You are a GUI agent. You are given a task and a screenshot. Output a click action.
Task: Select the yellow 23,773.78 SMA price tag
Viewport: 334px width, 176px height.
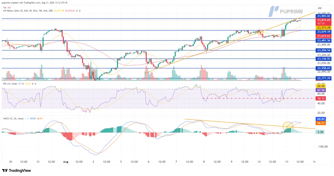click(323, 28)
